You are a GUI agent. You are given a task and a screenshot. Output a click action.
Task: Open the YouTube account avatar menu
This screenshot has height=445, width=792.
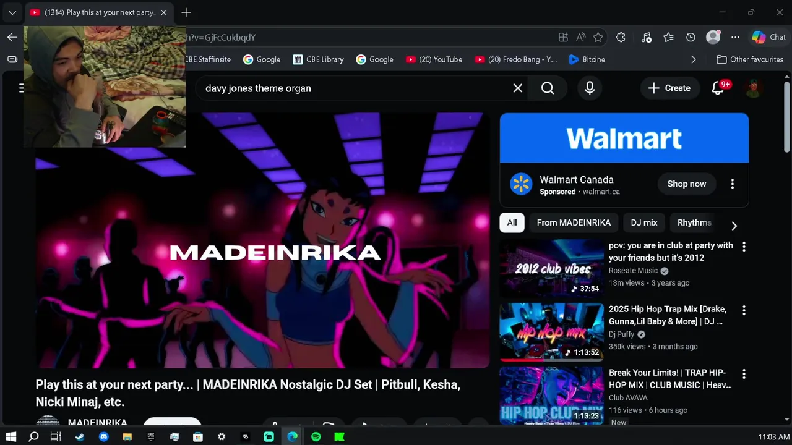click(x=753, y=88)
